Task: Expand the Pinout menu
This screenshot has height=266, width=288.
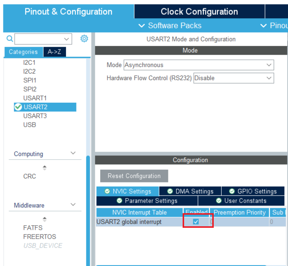Action: pos(274,25)
